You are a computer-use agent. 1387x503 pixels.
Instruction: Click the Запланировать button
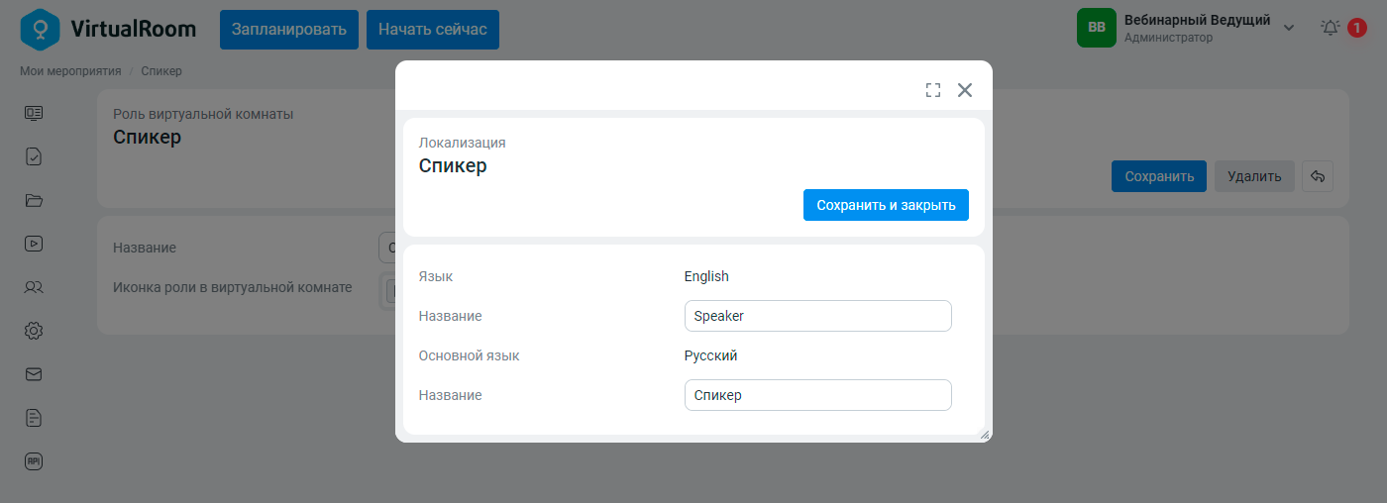(x=289, y=30)
